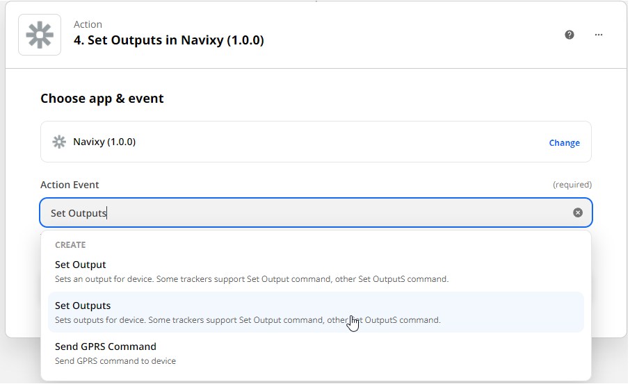Click step title 4. Set Outputs in Navixy

click(169, 40)
